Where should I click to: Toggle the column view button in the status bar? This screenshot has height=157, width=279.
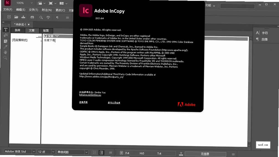coord(101,153)
